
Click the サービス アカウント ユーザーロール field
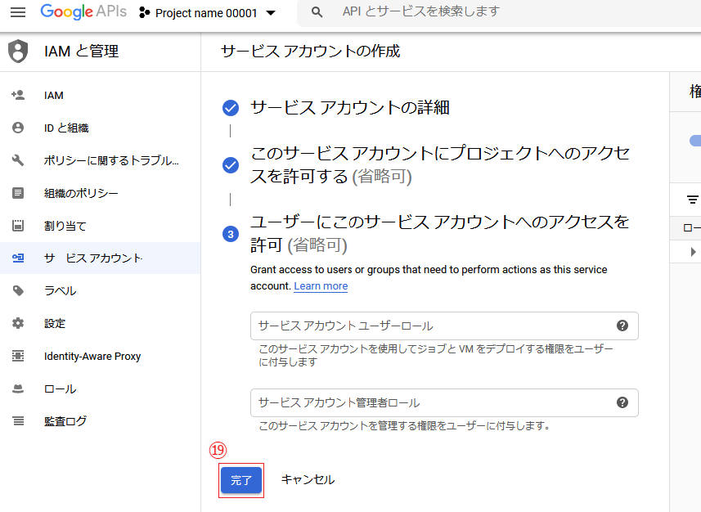[x=434, y=326]
